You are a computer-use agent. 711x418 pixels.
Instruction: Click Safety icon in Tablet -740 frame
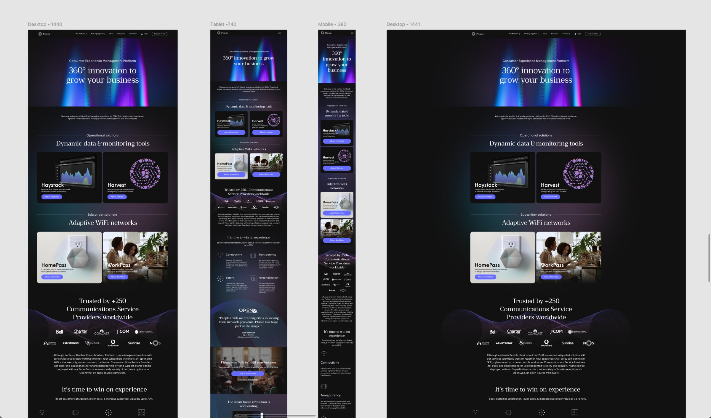coord(220,279)
